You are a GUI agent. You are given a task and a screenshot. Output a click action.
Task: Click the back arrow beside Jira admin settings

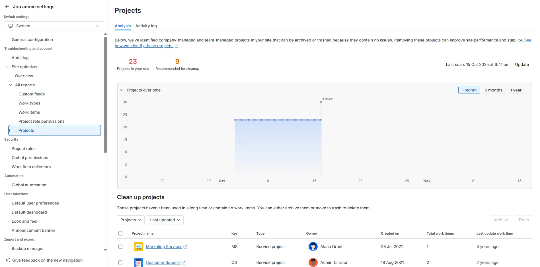(7, 7)
